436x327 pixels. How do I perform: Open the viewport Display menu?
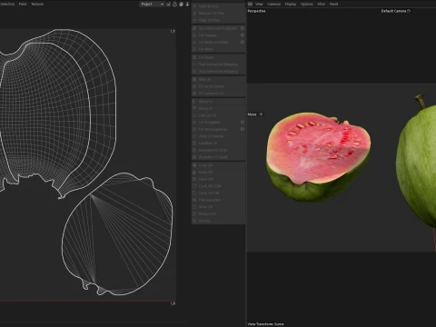(291, 5)
